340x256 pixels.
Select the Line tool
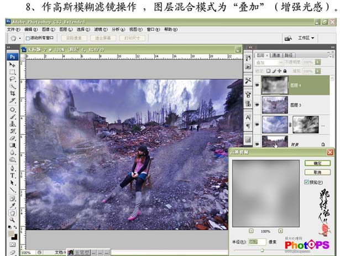click(12, 190)
